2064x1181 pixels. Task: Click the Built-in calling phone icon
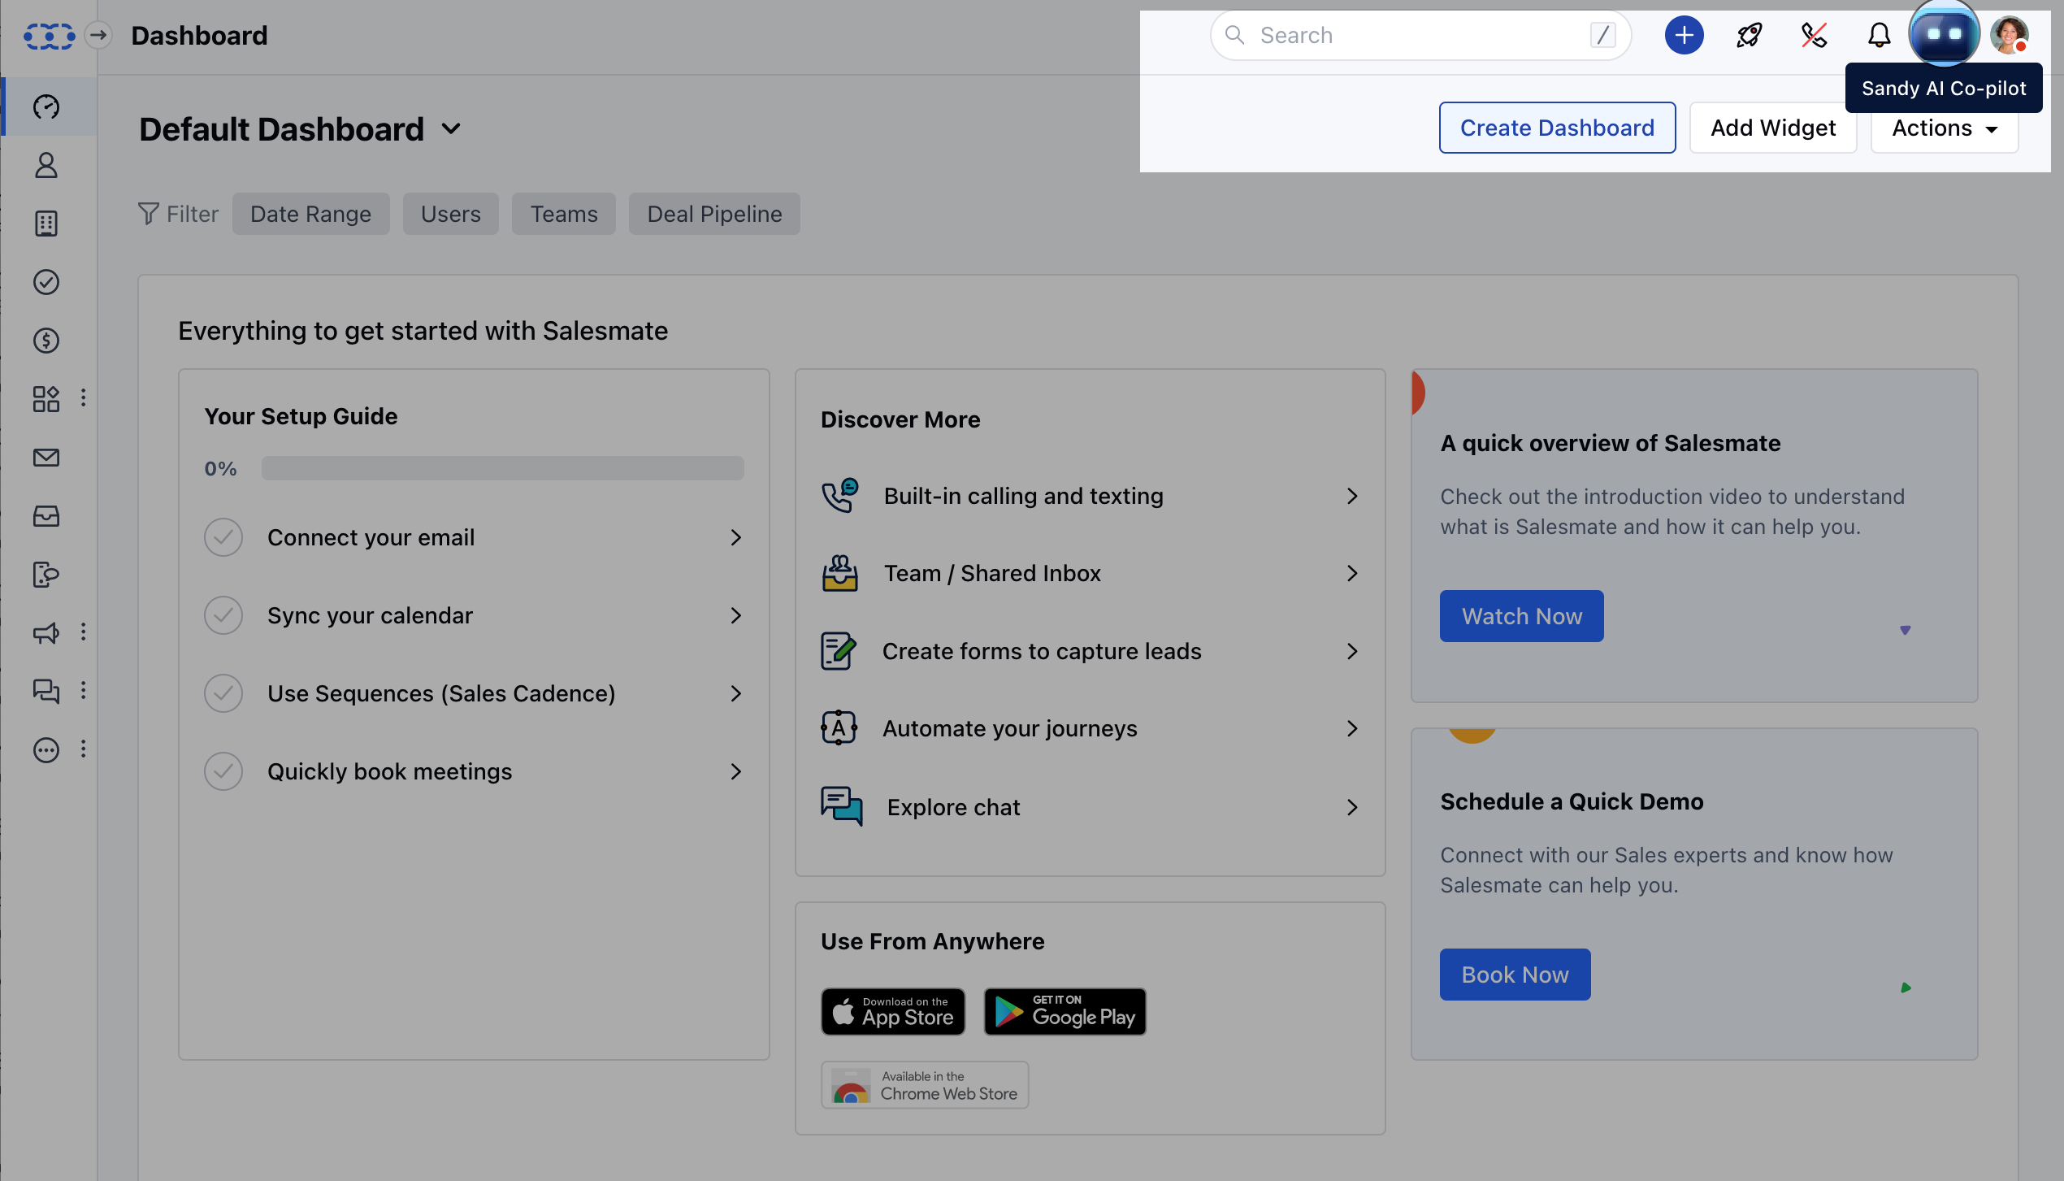840,495
